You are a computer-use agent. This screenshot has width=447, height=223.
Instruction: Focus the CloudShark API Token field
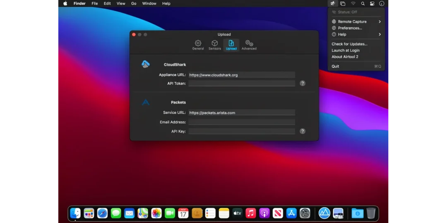241,83
